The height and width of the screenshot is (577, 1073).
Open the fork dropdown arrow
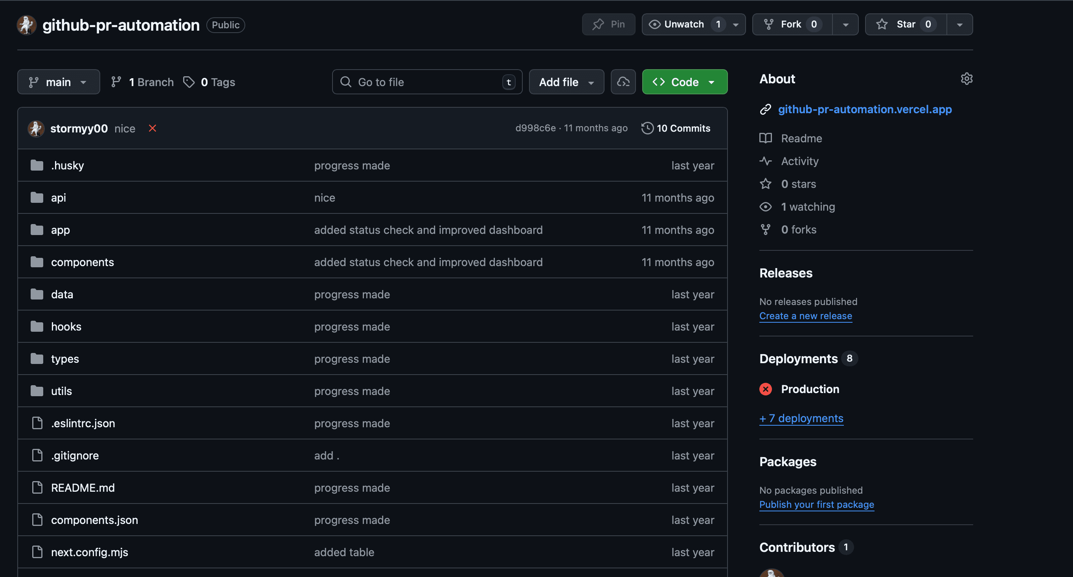click(x=845, y=25)
